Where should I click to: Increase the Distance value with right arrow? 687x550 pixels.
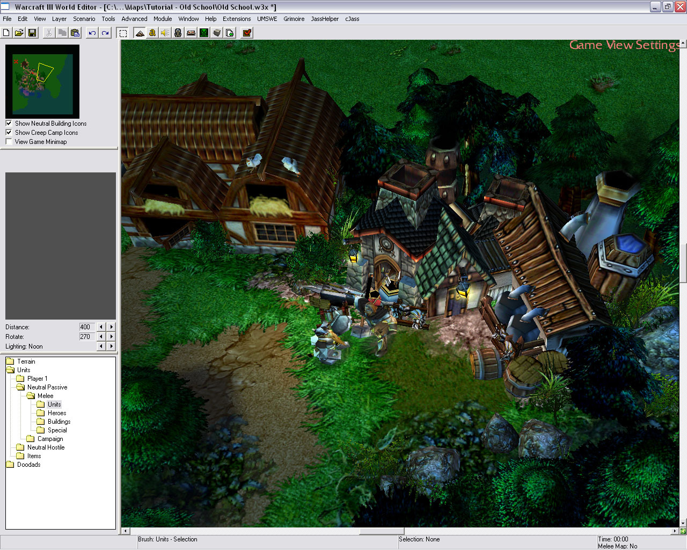pyautogui.click(x=111, y=327)
